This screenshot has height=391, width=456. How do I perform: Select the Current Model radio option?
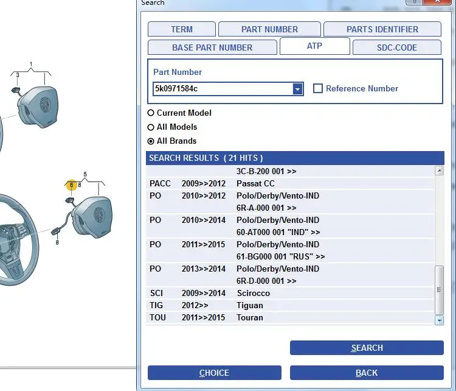point(151,113)
